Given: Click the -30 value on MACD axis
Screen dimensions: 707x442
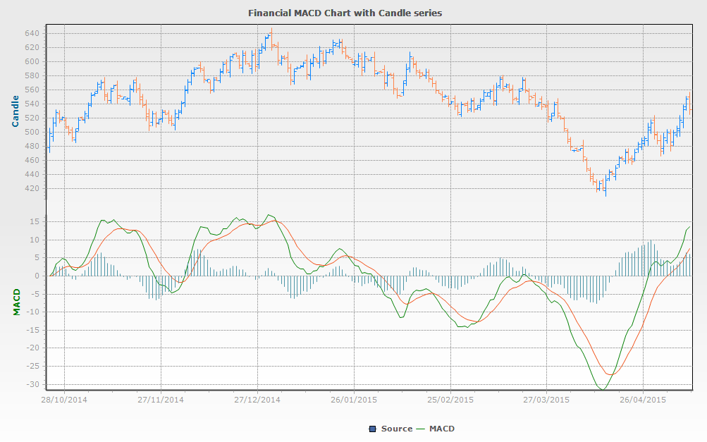Looking at the screenshot, I should [32, 384].
